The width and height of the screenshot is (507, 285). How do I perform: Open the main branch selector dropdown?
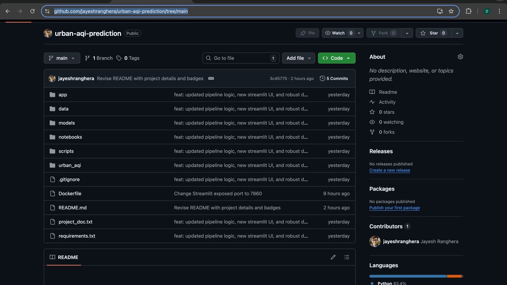click(62, 58)
